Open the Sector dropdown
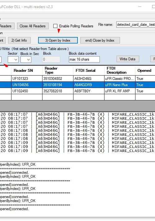Image resolution: width=155 pixels, height=221 pixels. (x=13, y=59)
